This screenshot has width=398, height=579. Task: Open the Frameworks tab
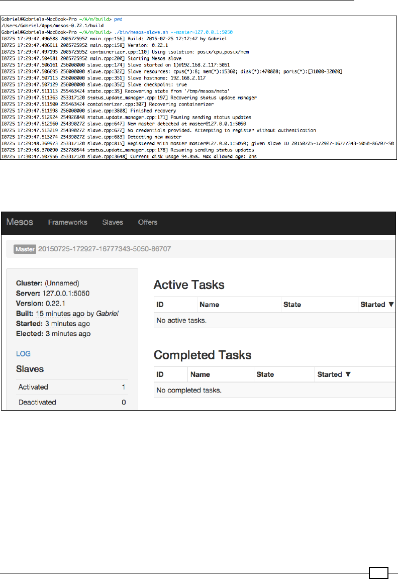pyautogui.click(x=67, y=222)
